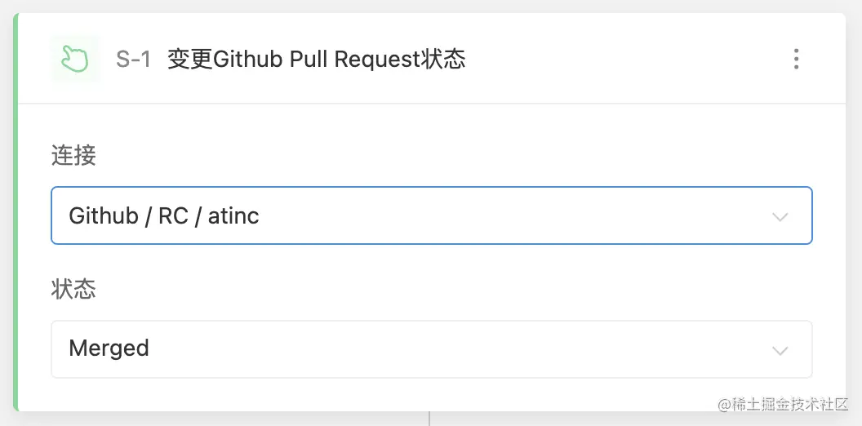Screen dimensions: 862x426
Task: Click the connector line below the card
Action: pos(429,419)
